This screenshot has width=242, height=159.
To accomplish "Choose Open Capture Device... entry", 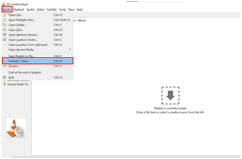I will [38, 40].
